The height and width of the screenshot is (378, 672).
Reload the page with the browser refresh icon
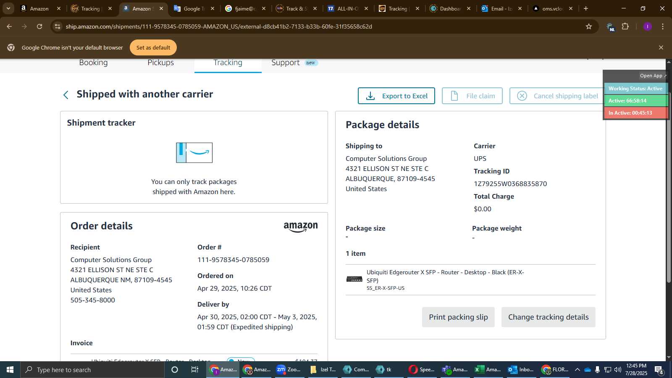click(x=39, y=26)
